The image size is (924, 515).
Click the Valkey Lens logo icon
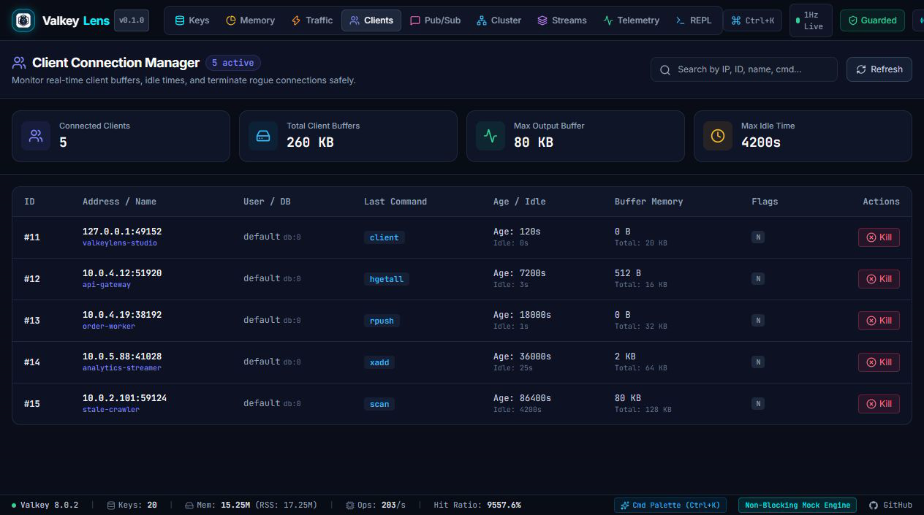23,20
